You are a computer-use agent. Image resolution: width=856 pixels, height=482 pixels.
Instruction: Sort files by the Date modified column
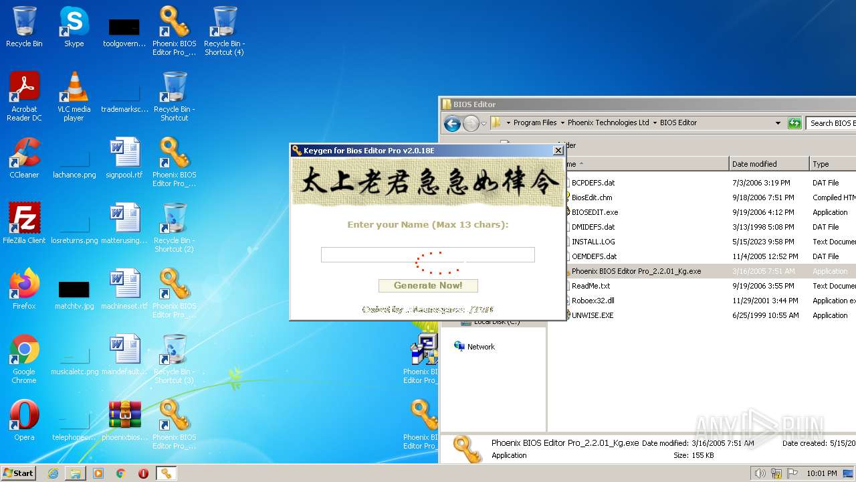pos(769,164)
